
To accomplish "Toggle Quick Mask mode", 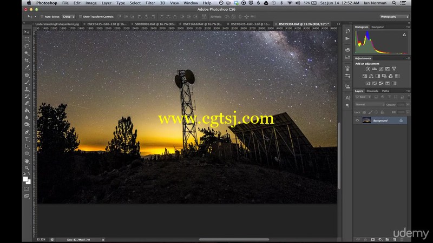I will coord(27,188).
